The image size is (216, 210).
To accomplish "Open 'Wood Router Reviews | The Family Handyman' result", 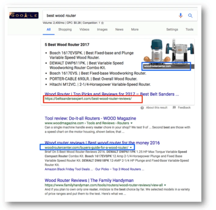I will [89, 180].
